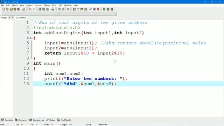Open the Search menu
Screen dimensions: 224x126
(15, 5)
